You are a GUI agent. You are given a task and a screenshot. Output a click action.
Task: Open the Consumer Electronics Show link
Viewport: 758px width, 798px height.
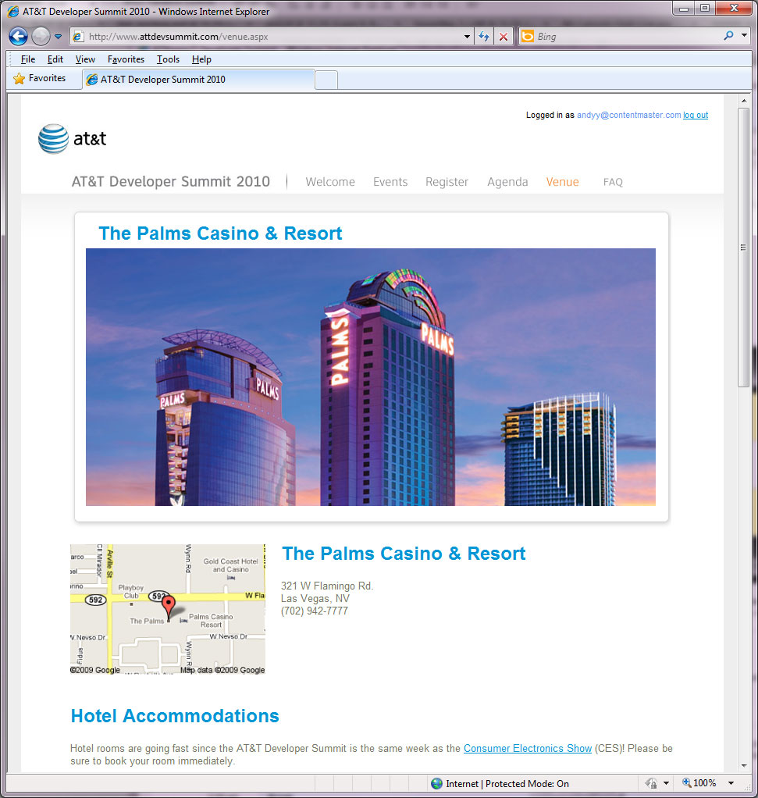click(528, 748)
